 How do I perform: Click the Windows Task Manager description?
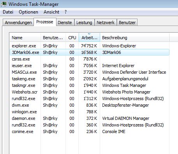[x=124, y=85]
